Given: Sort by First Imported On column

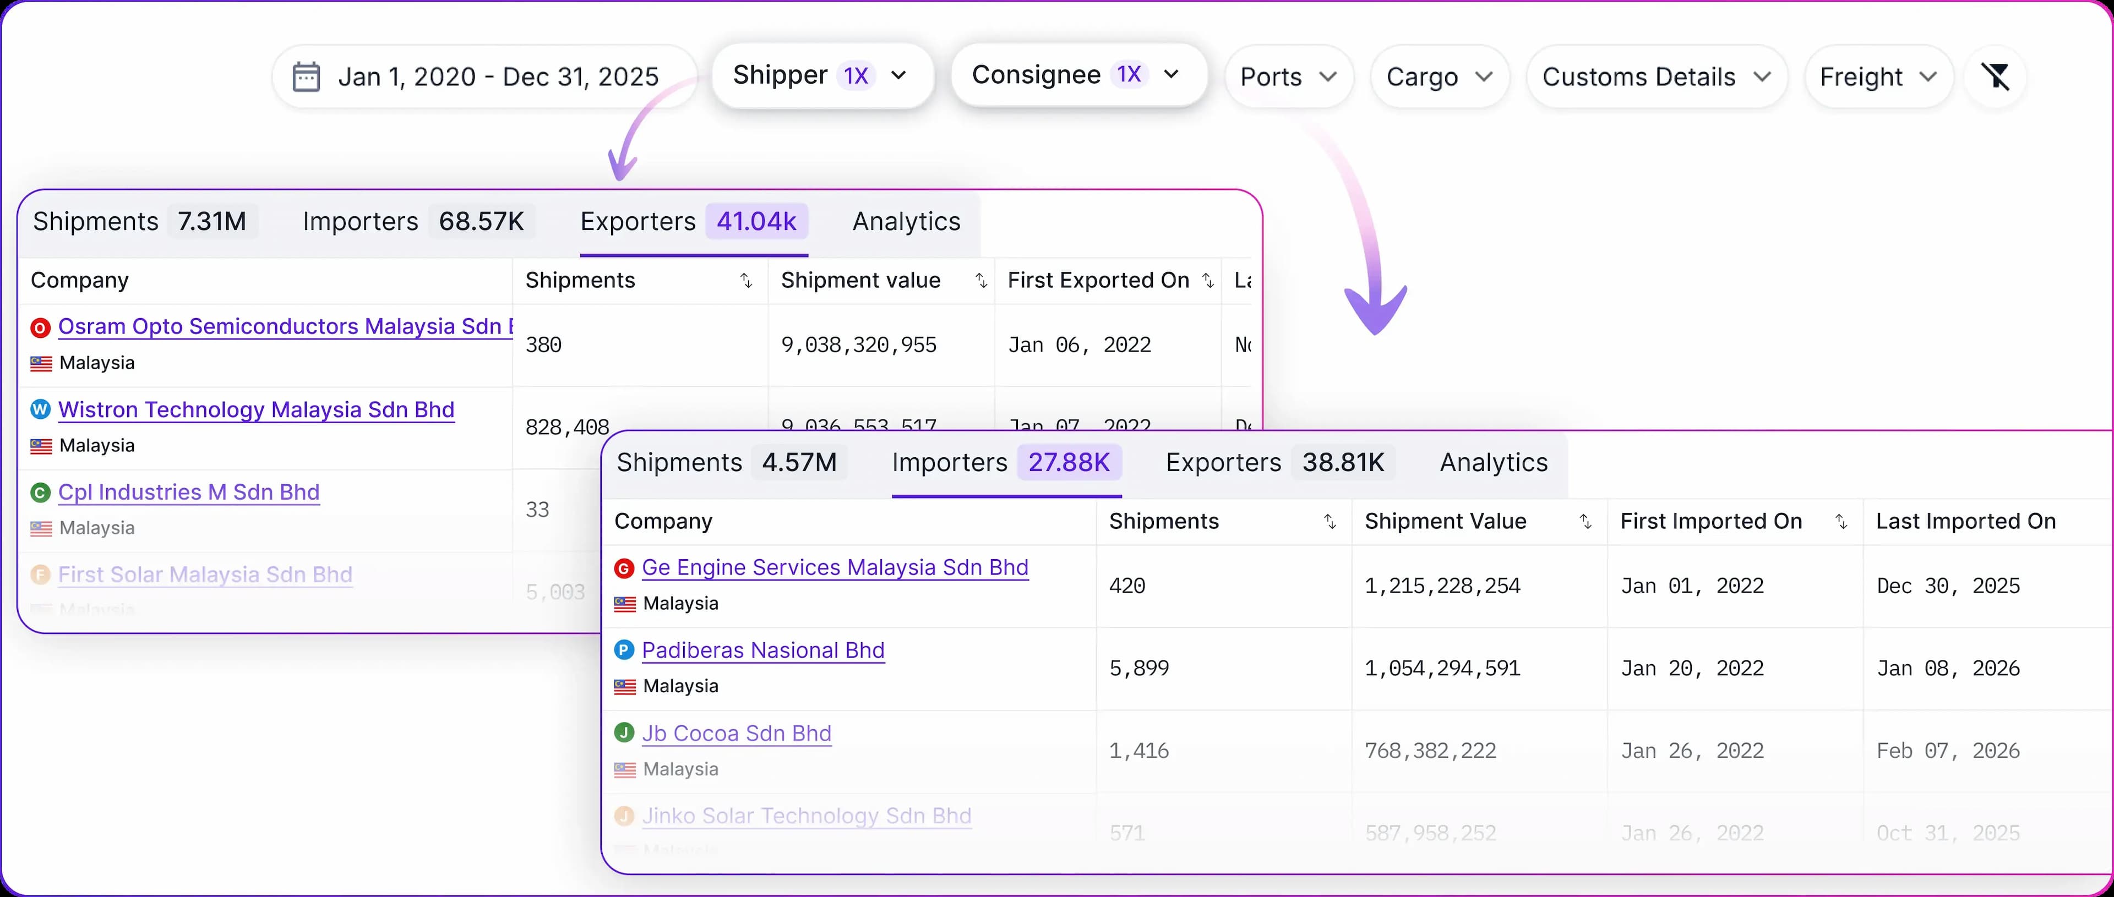Looking at the screenshot, I should (1841, 522).
